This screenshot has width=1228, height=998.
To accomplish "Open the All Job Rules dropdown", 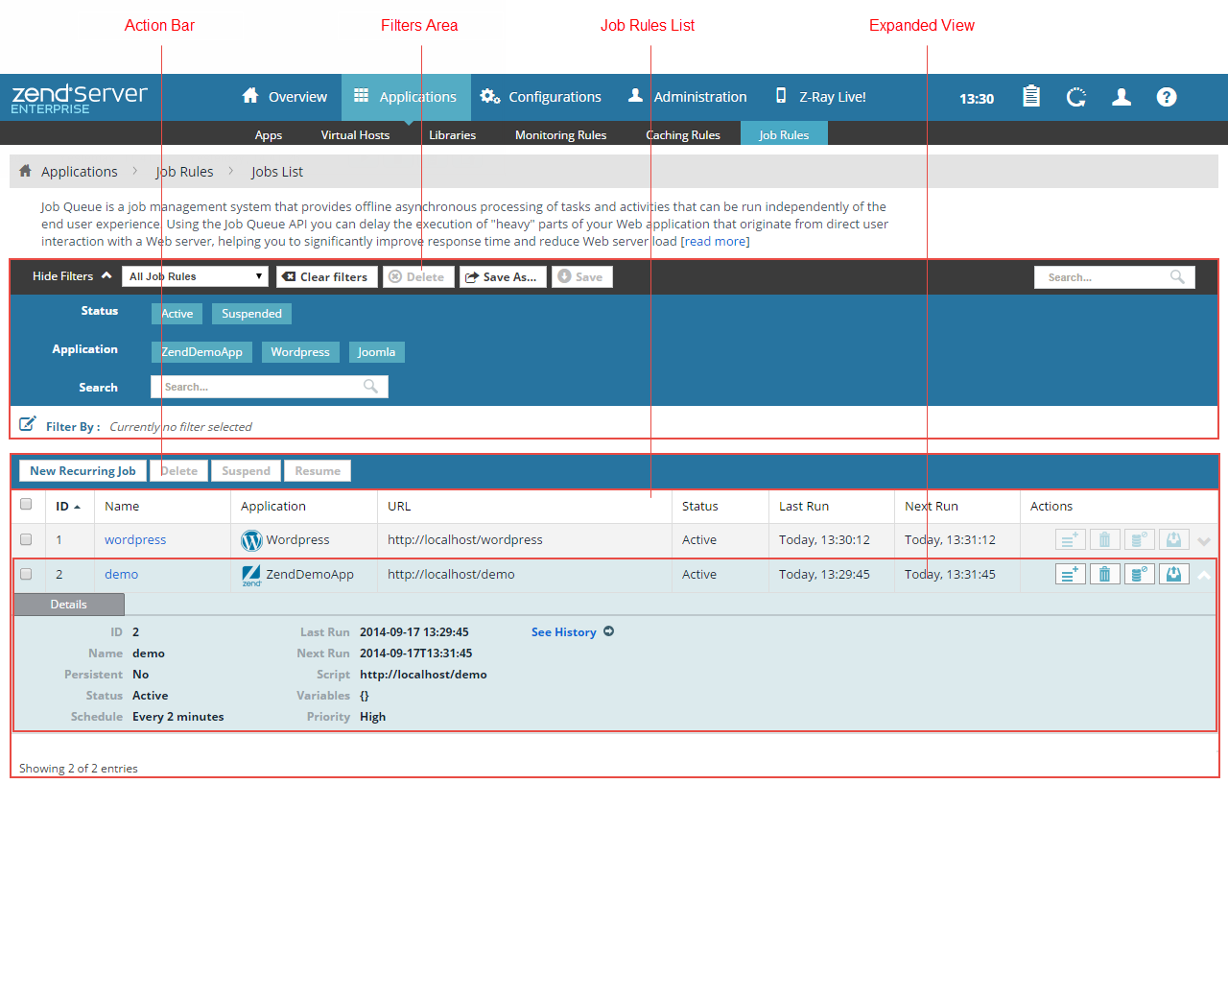I will click(x=195, y=276).
